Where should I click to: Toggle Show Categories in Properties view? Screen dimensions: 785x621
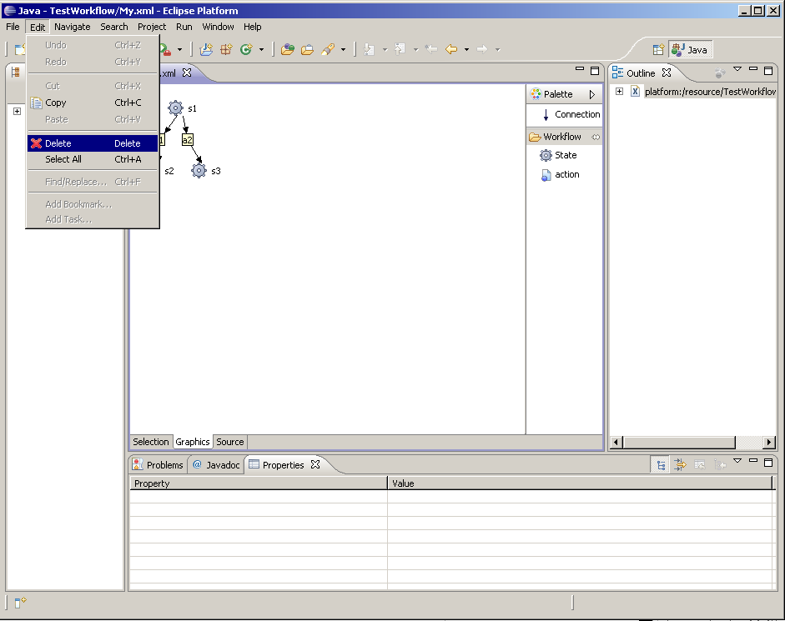(x=660, y=465)
